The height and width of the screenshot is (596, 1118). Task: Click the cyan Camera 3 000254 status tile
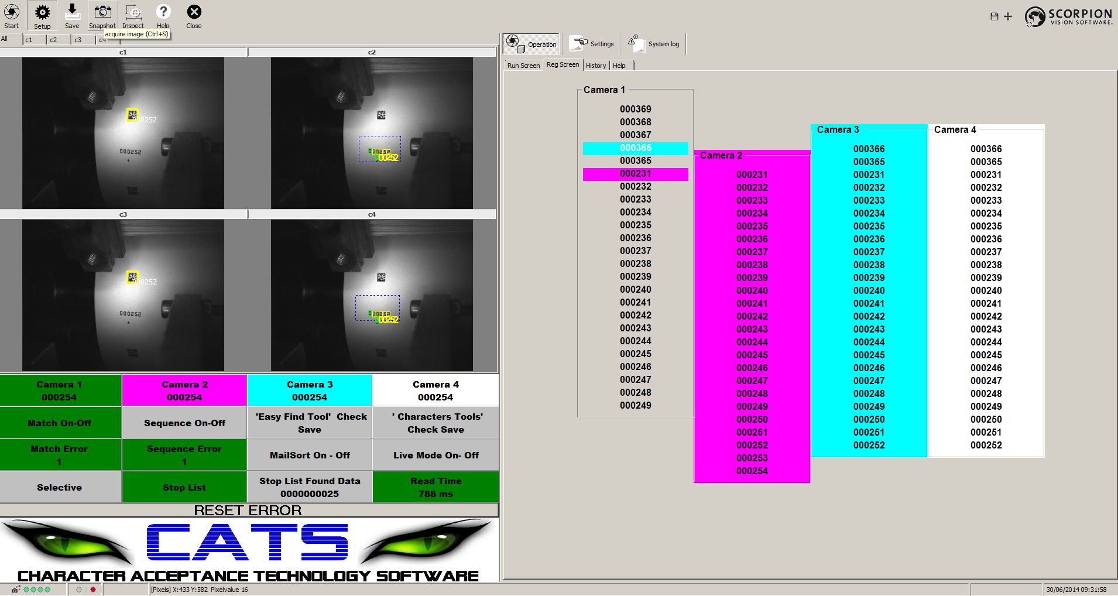[310, 391]
